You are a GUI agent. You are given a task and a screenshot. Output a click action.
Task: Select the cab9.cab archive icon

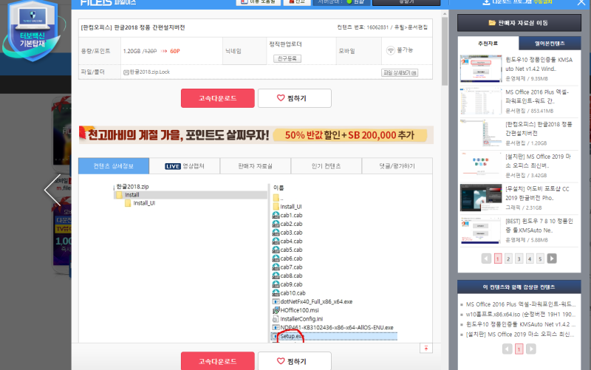coord(276,284)
